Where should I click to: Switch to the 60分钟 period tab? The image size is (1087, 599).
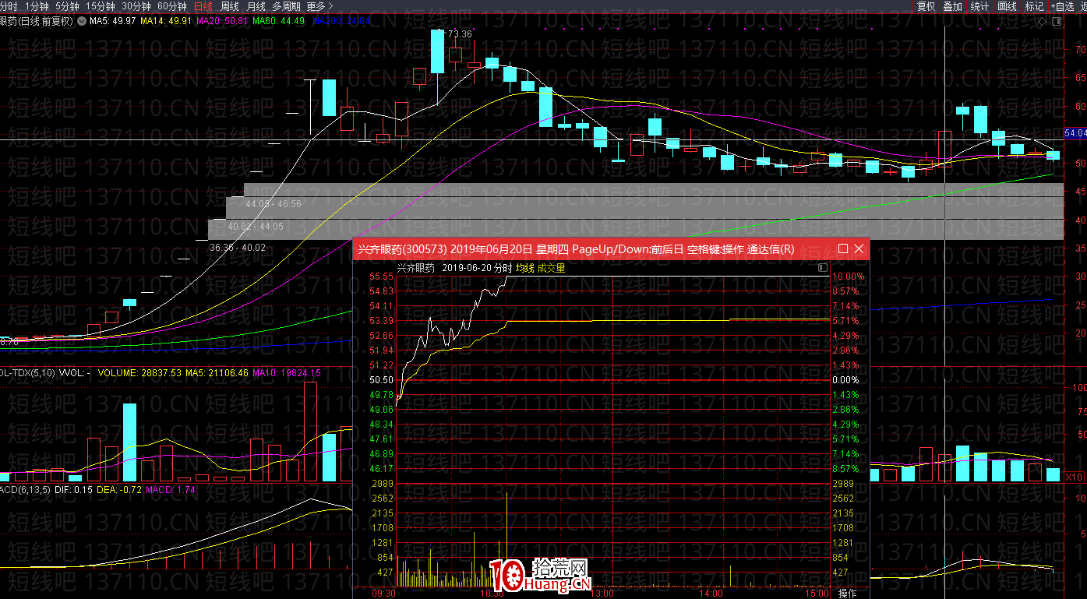click(x=171, y=5)
